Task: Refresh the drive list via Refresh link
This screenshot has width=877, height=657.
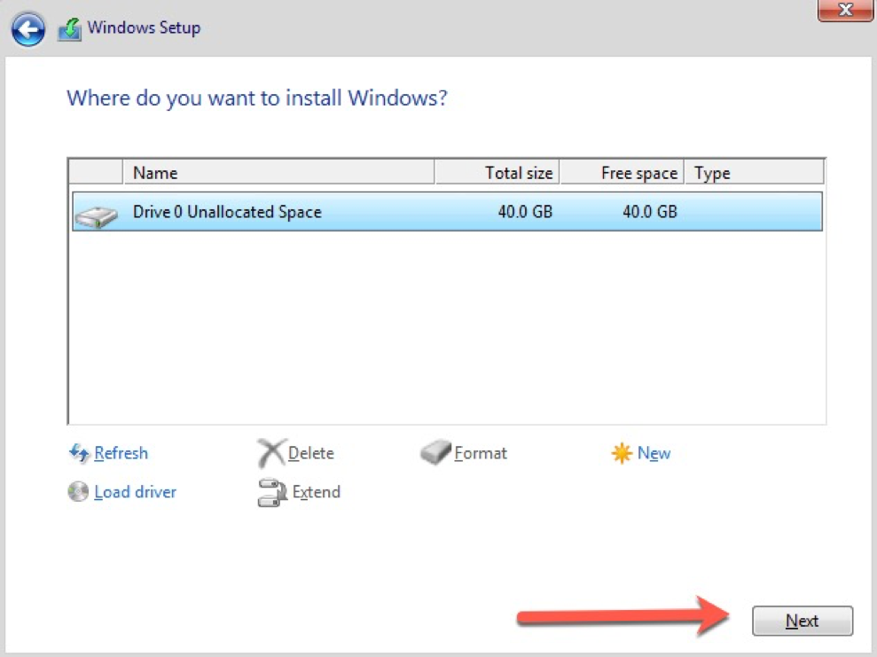Action: pyautogui.click(x=121, y=453)
